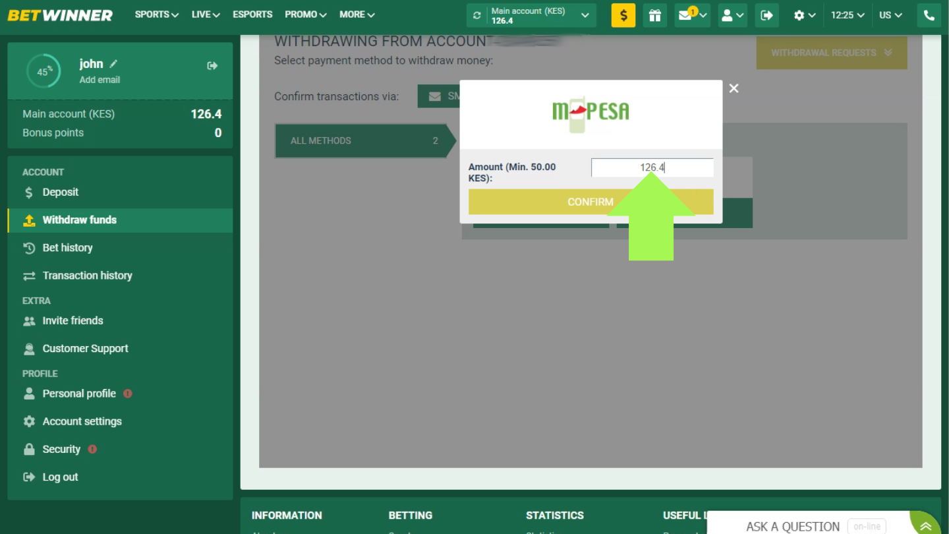Close the M-Pesa withdrawal dialog

[733, 88]
